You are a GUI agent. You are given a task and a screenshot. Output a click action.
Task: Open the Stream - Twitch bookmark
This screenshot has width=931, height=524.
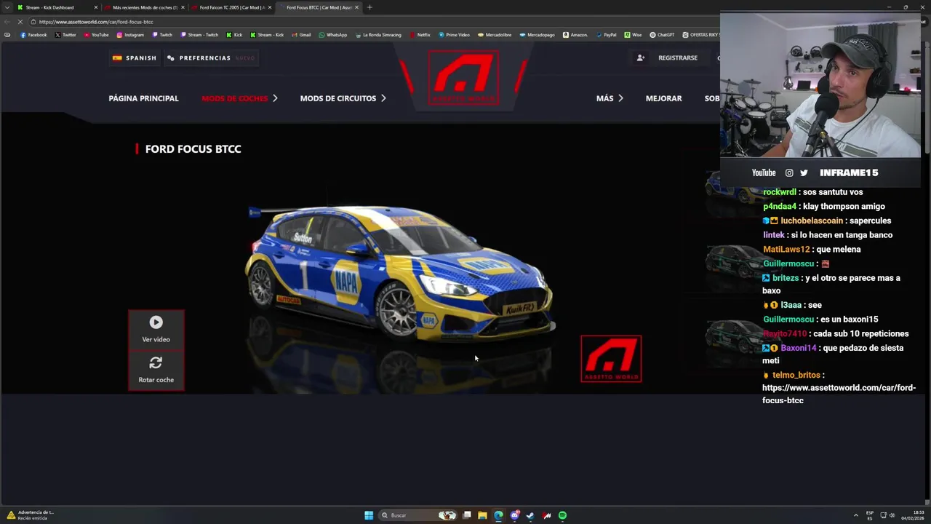coord(199,34)
